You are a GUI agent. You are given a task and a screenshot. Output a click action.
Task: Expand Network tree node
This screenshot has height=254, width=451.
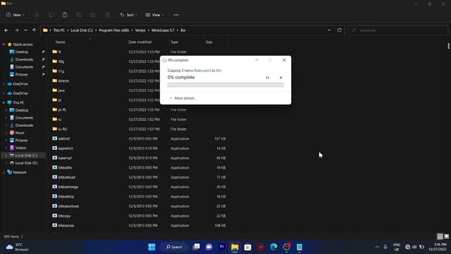4,172
